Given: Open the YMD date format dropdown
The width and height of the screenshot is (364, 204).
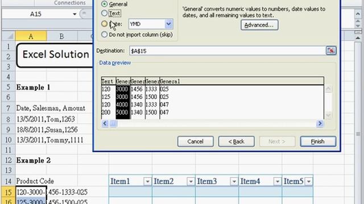Looking at the screenshot, I should tap(169, 24).
